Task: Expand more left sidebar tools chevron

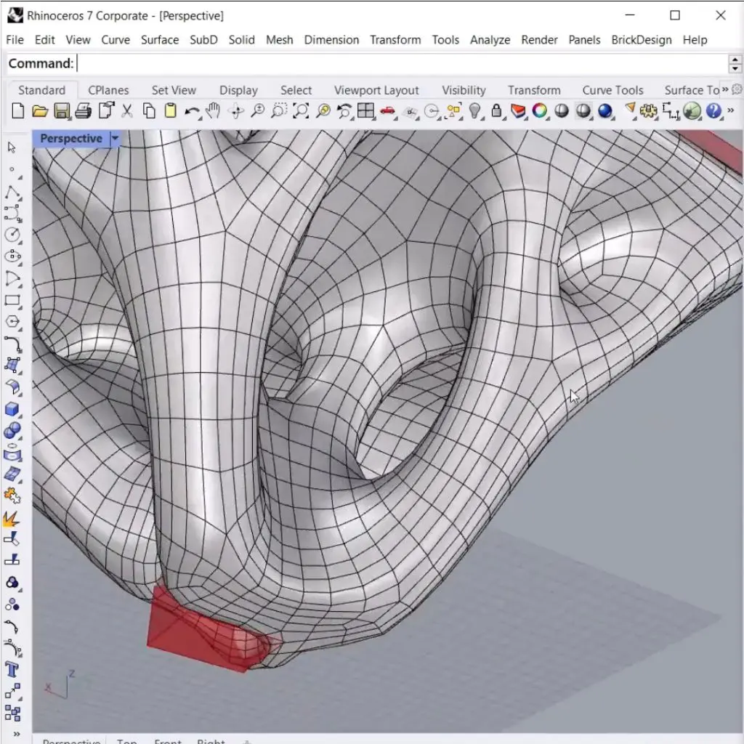Action: 16,734
